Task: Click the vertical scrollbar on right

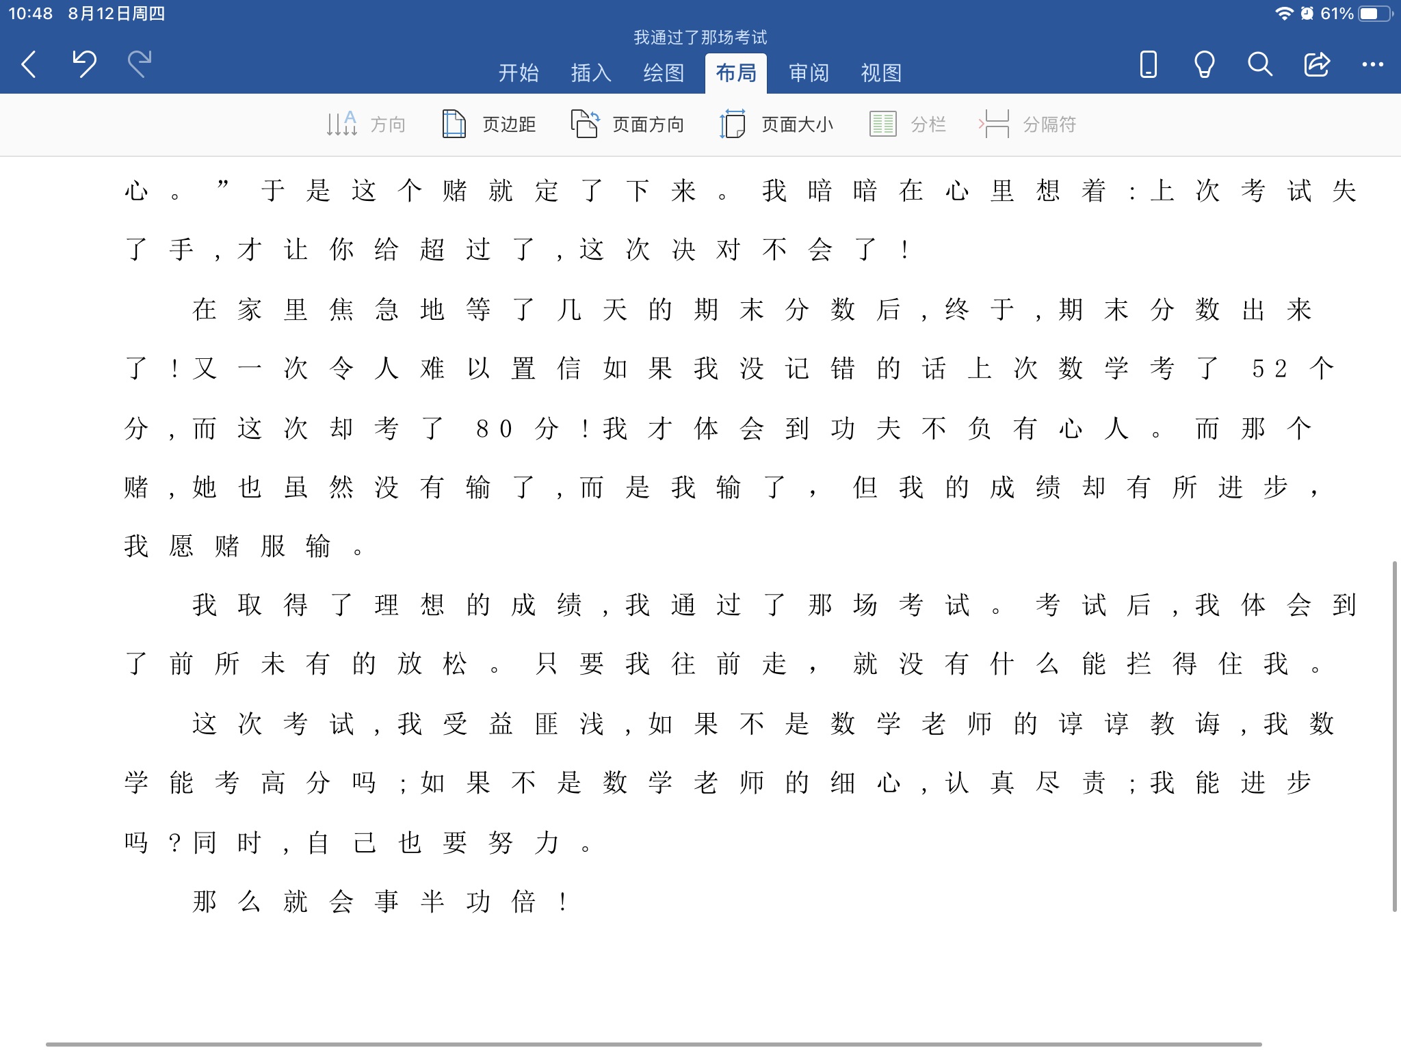Action: click(1393, 736)
